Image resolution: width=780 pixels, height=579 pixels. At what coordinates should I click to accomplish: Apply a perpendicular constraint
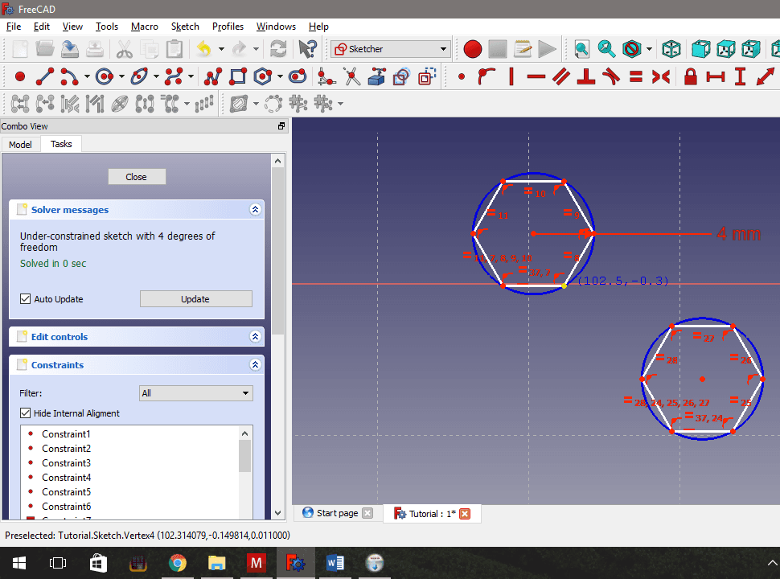pyautogui.click(x=585, y=76)
